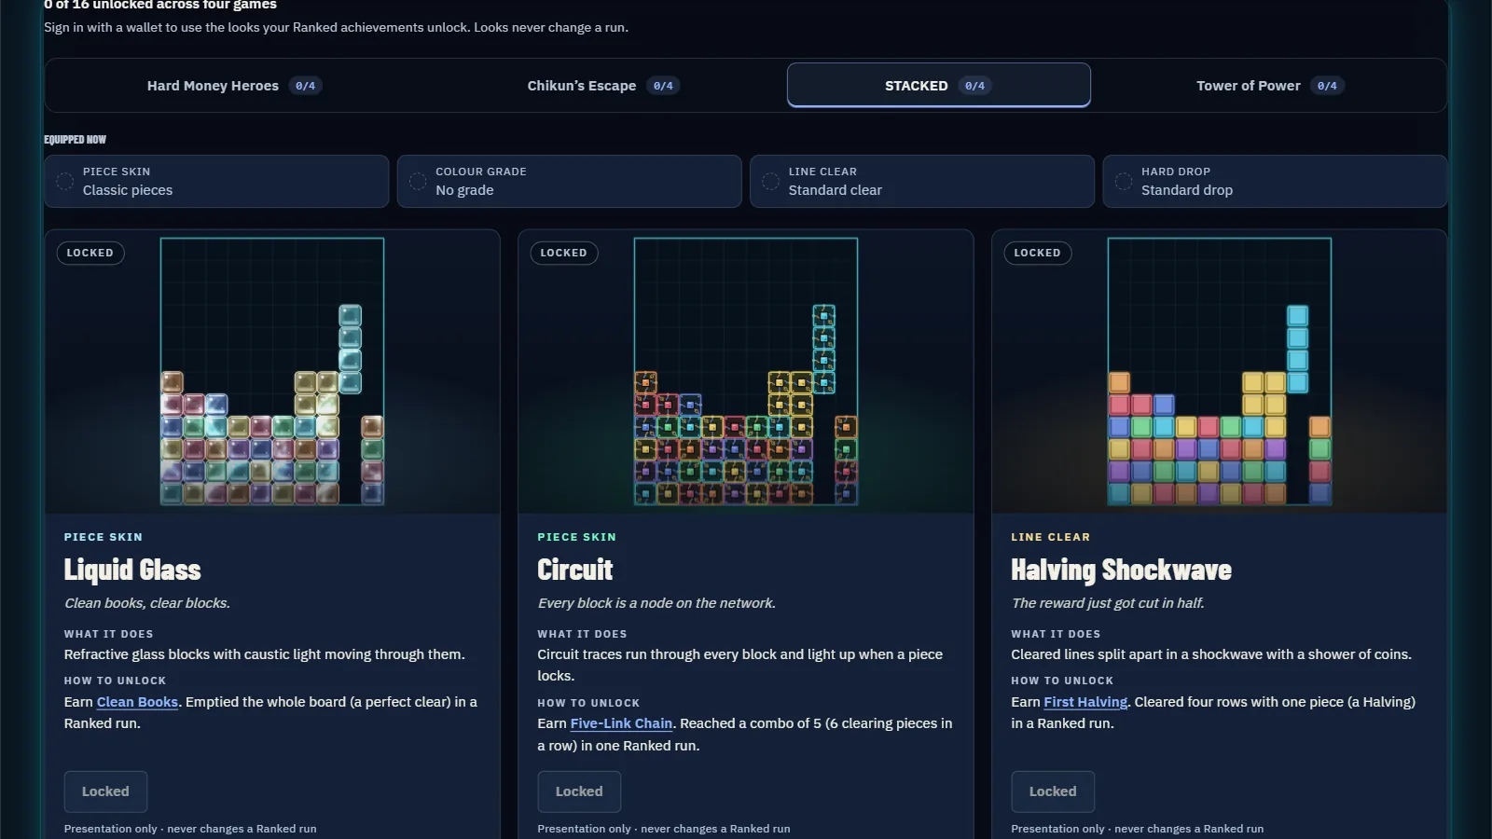Image resolution: width=1492 pixels, height=839 pixels.
Task: Click 'Every block is a node on the network.'
Action: (x=656, y=603)
